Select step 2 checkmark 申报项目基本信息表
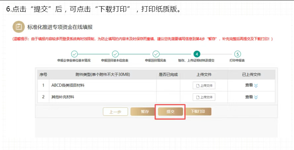Image resolution: width=294 pixels, height=150 pixels. tap(115, 54)
